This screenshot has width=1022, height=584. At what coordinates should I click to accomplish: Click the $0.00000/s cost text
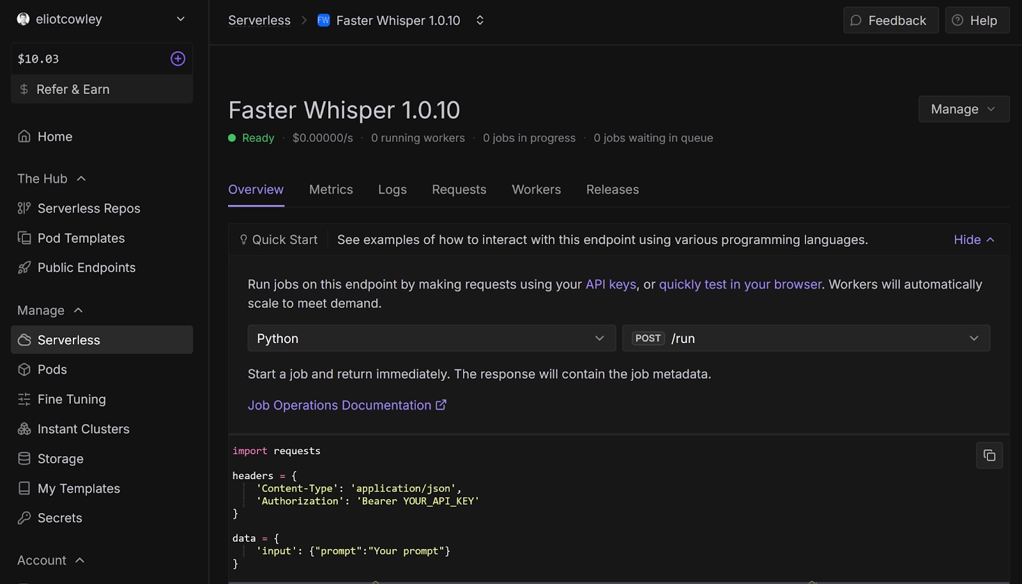pos(323,138)
